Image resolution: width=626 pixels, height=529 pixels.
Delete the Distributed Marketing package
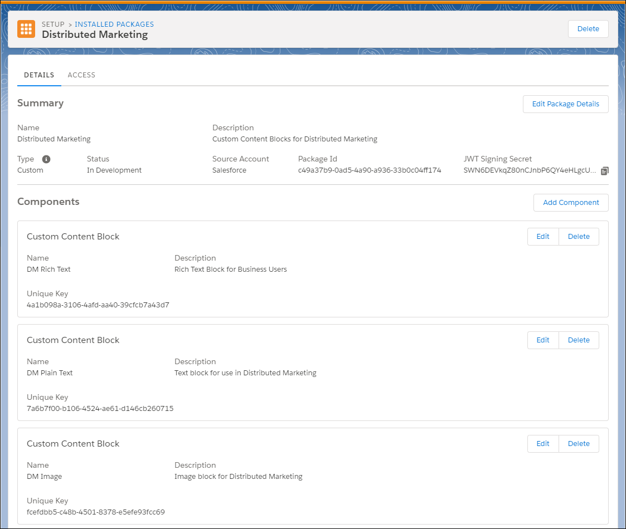[x=588, y=29]
